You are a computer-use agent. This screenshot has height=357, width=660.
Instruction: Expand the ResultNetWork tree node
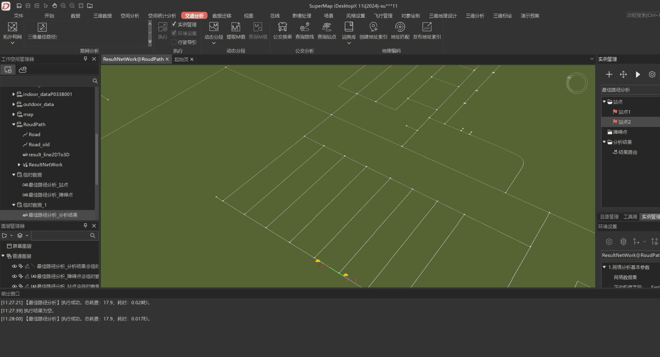click(19, 165)
